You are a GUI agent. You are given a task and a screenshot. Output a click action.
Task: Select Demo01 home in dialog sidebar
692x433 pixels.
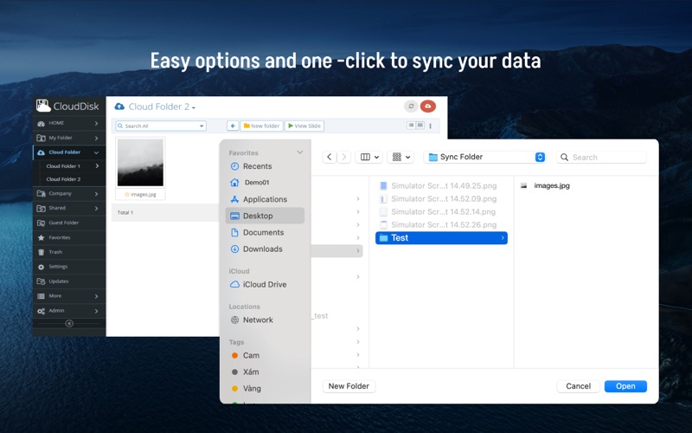coord(265,183)
